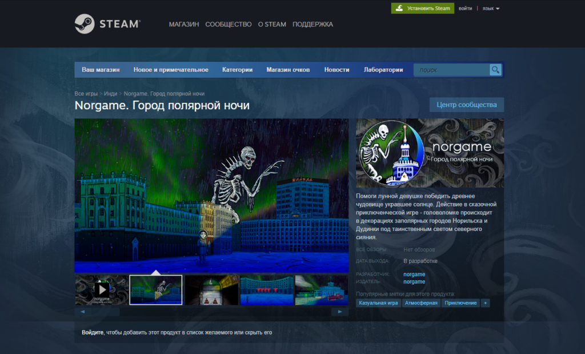Click the Нет обзоров text
585x354 pixels.
point(419,249)
